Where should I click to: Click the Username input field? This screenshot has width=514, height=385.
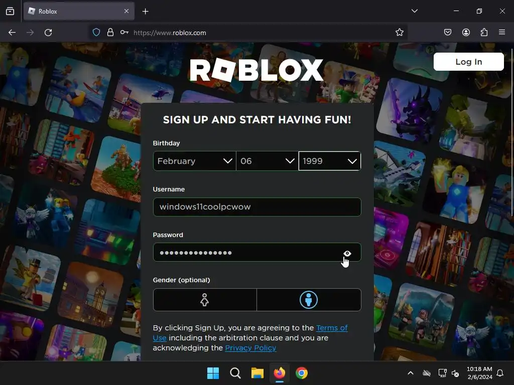(x=257, y=207)
